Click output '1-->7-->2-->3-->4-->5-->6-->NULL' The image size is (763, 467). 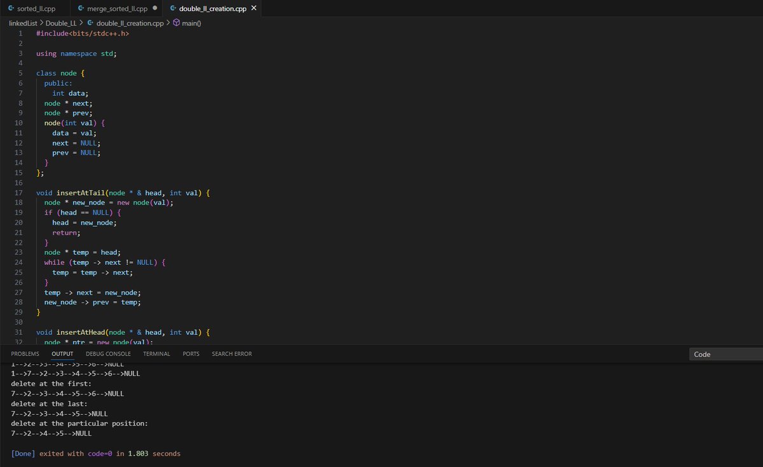pyautogui.click(x=76, y=374)
